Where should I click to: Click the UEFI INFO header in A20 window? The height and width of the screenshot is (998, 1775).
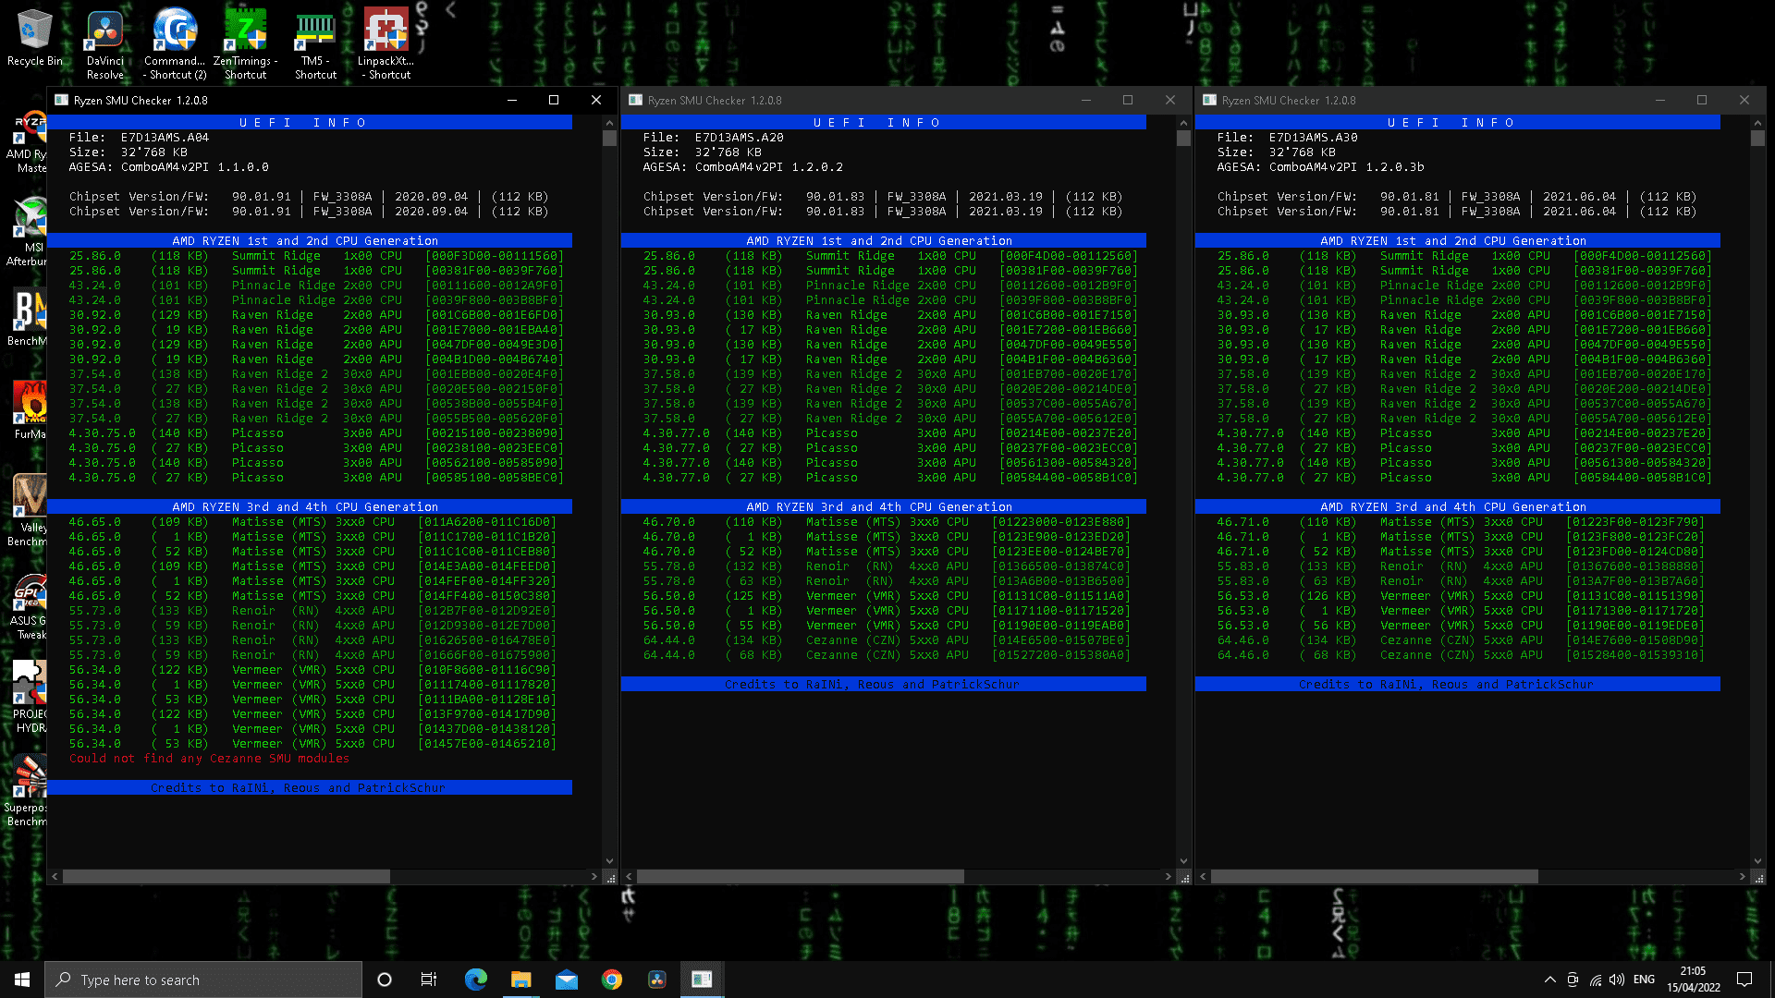884,122
